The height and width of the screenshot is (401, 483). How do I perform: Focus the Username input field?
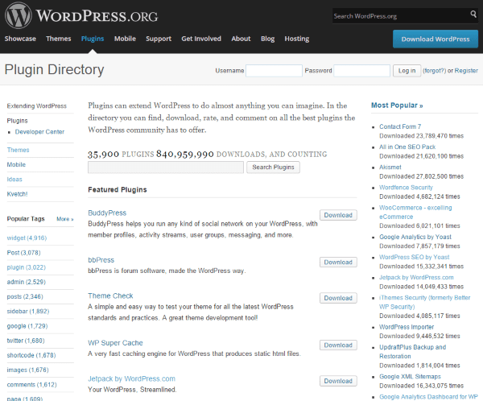[274, 71]
